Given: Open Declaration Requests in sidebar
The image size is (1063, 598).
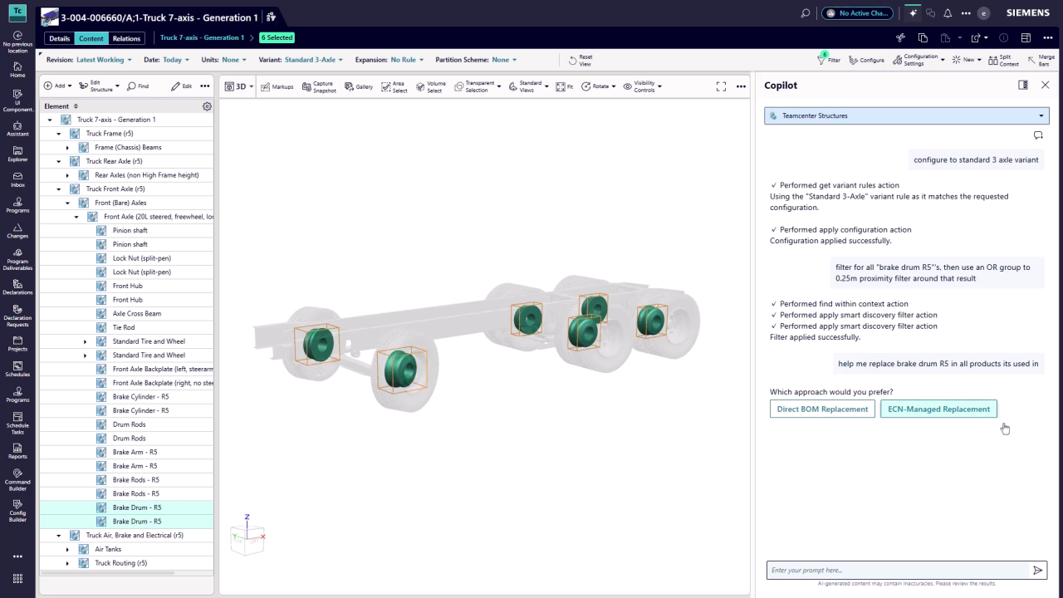Looking at the screenshot, I should (x=17, y=314).
